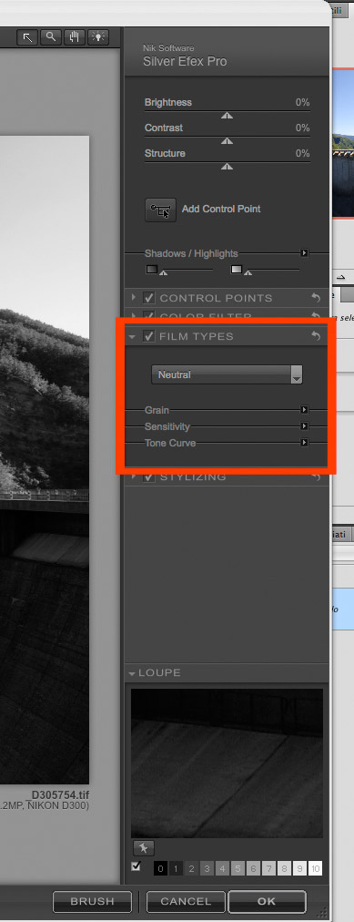Toggle the Stylizing checkbox

(x=148, y=476)
